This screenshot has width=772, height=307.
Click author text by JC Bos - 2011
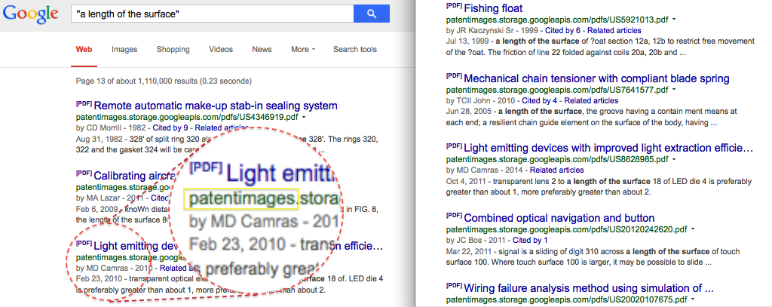click(x=476, y=240)
